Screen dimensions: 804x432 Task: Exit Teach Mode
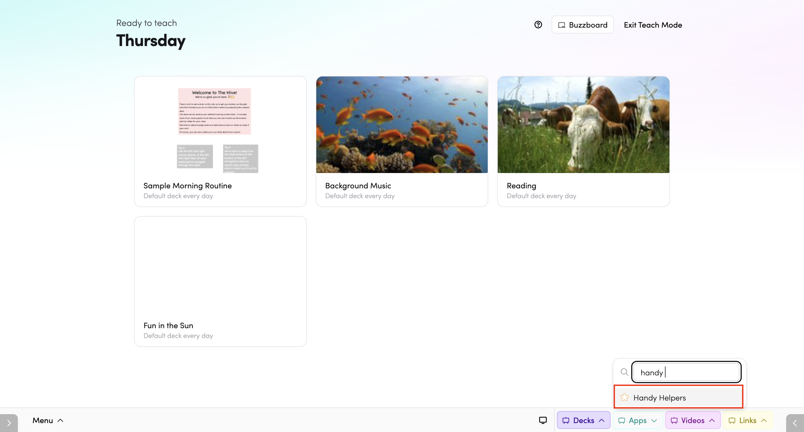653,25
